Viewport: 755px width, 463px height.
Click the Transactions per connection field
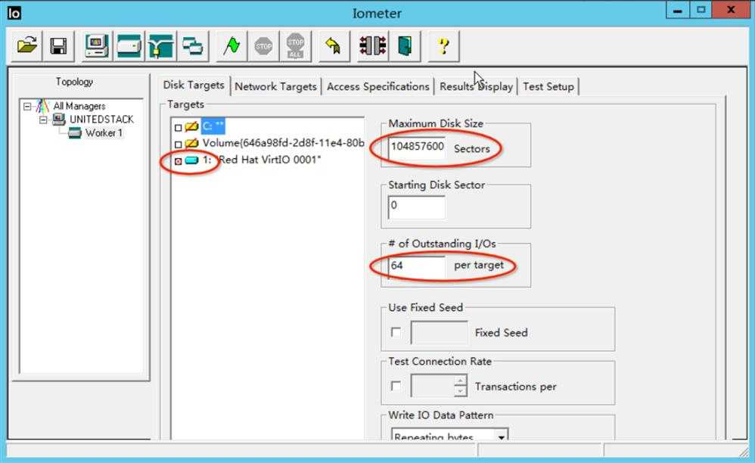click(x=433, y=386)
